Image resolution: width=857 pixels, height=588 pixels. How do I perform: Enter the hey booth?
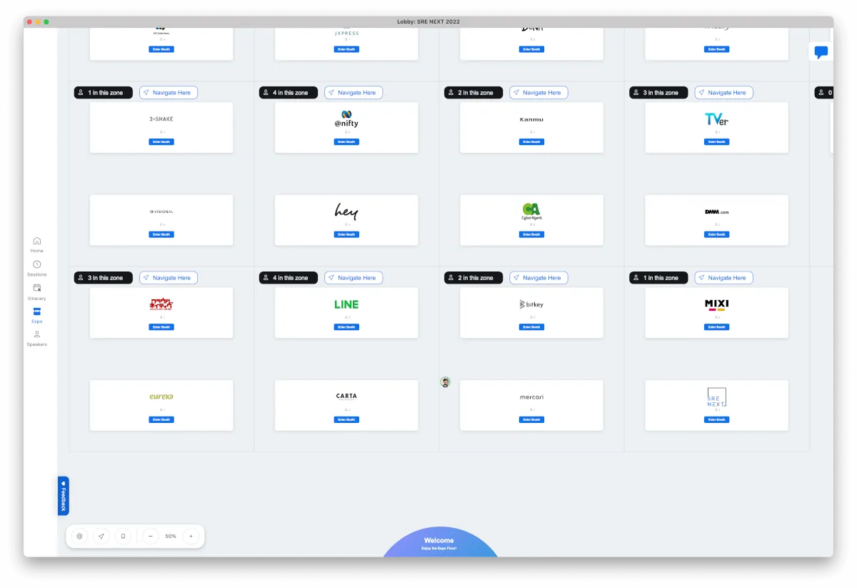[346, 234]
